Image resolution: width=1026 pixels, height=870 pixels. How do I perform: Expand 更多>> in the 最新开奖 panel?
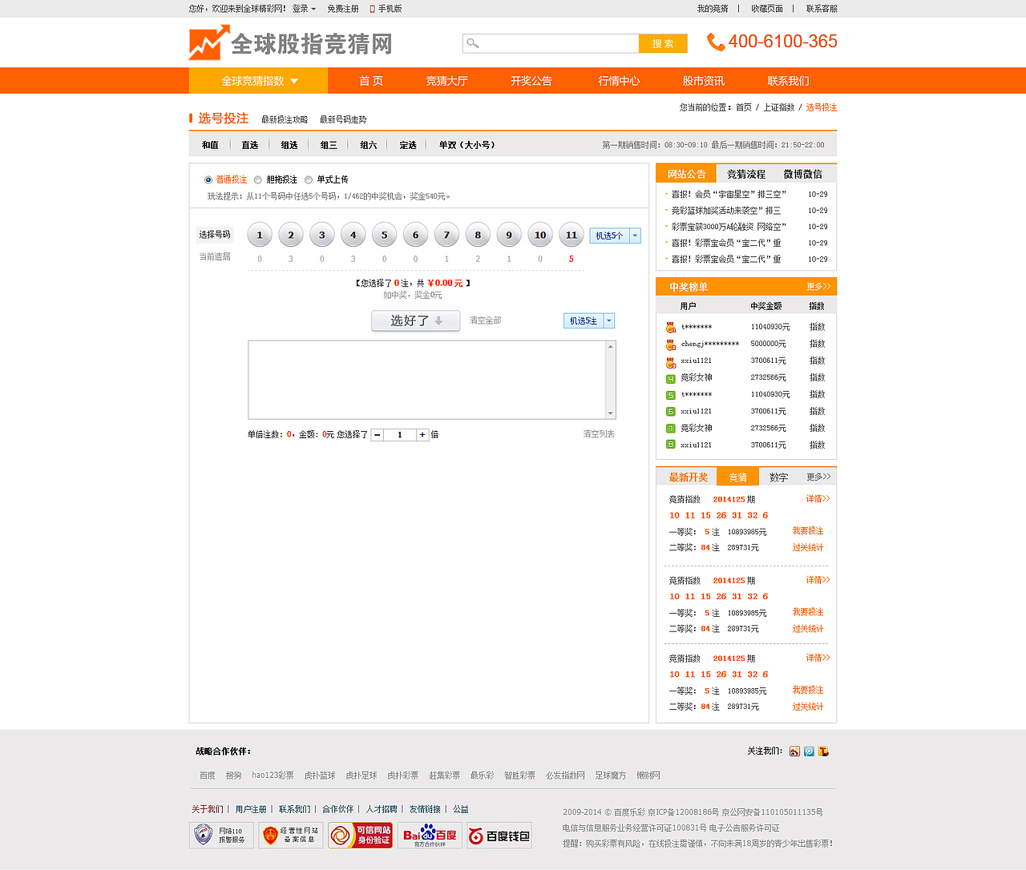pyautogui.click(x=818, y=477)
